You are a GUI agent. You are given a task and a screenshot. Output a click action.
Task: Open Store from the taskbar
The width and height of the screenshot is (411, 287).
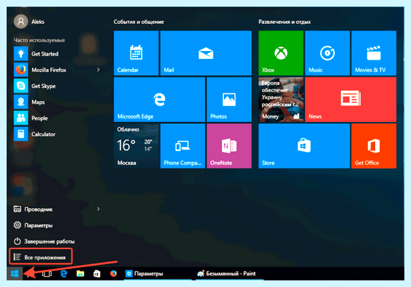tap(97, 274)
